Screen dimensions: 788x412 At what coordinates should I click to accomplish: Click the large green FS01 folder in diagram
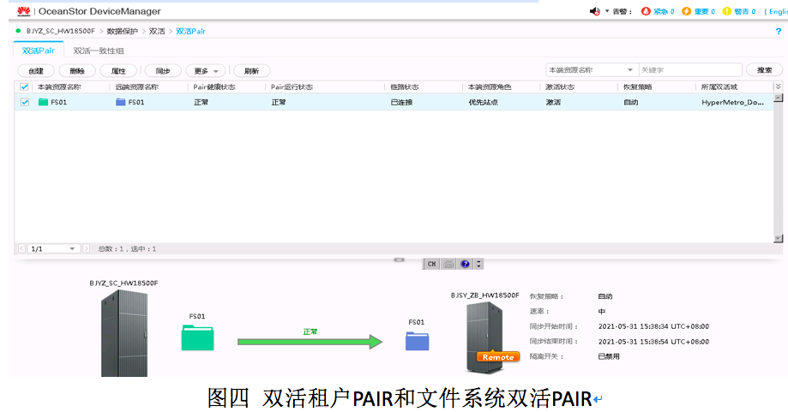point(197,337)
